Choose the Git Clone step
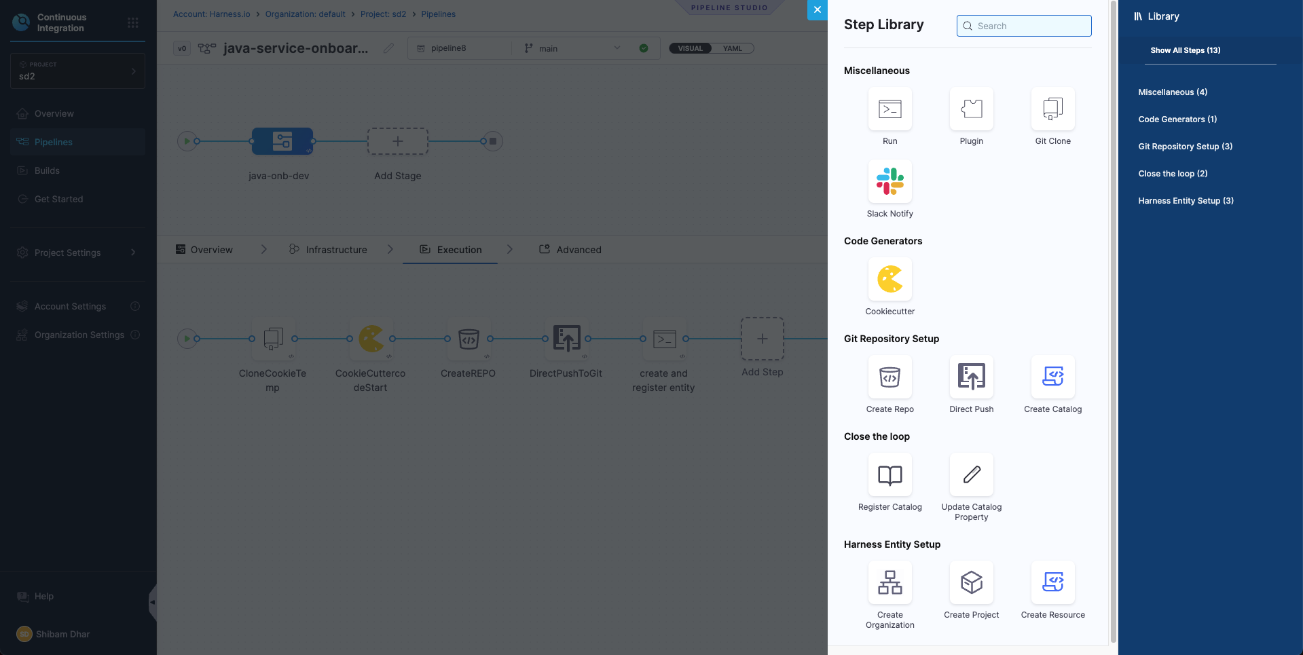 (x=1052, y=109)
